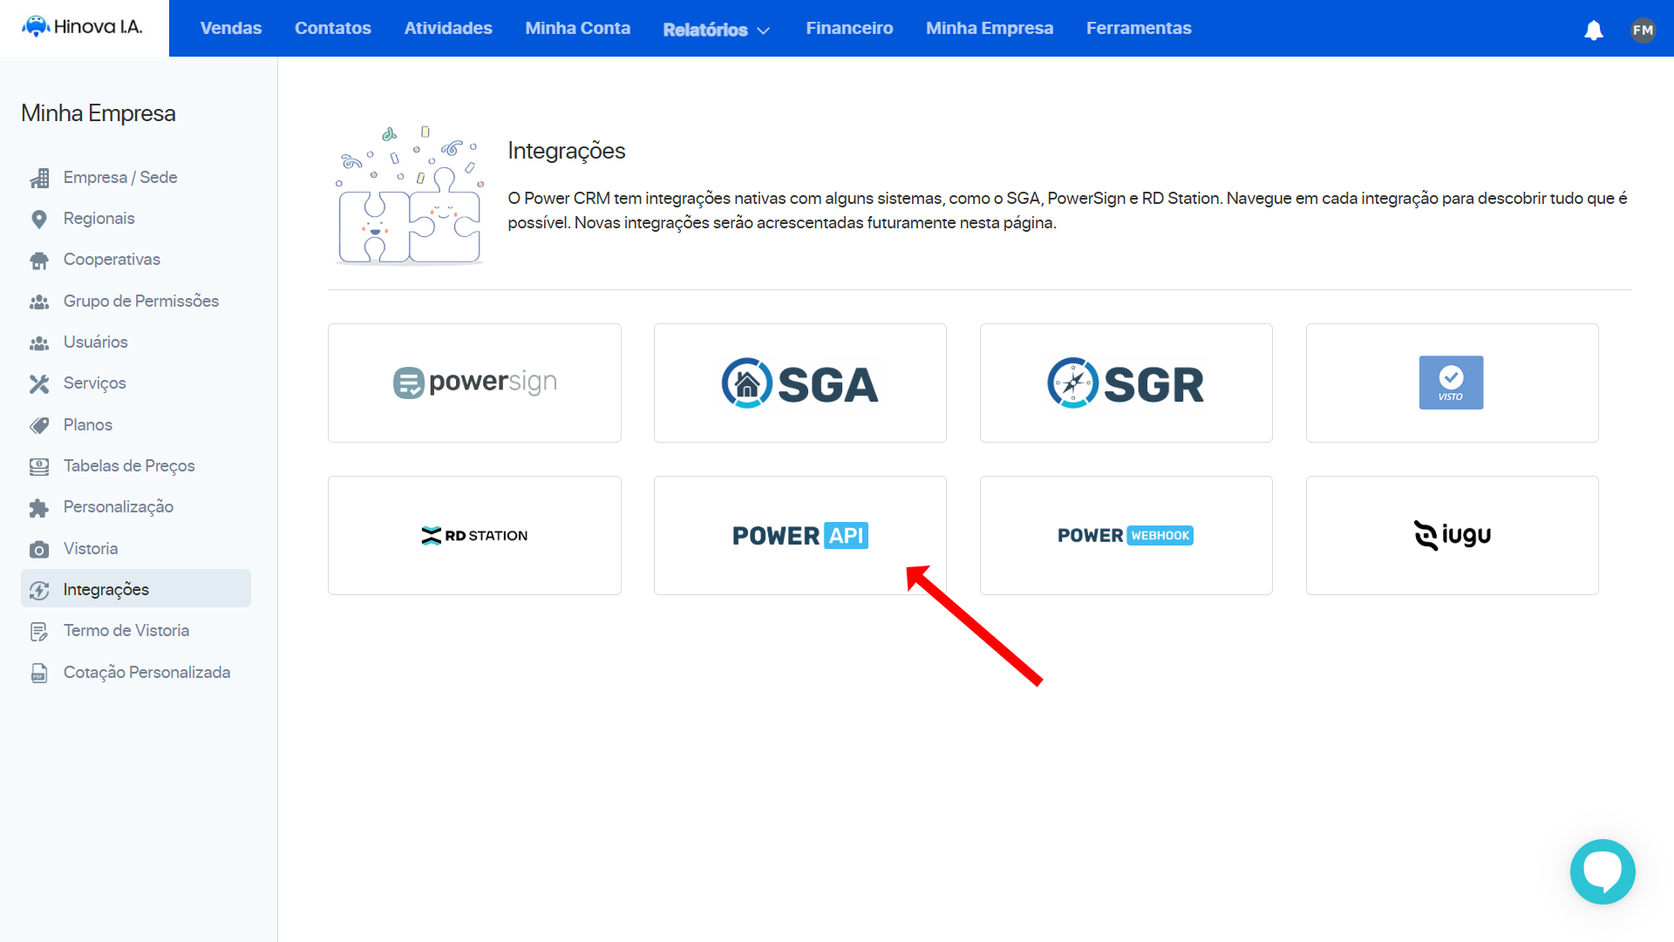
Task: Click the Empresa / Sede building icon
Action: (x=39, y=178)
